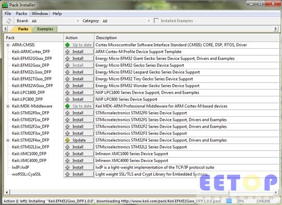Click the Pack Installer title bar icon

(x=5, y=5)
